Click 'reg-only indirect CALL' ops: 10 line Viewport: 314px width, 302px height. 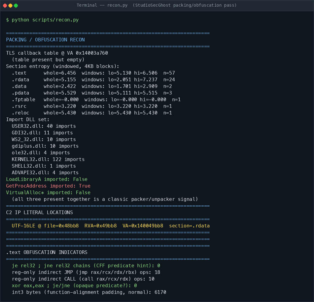click(x=83, y=279)
